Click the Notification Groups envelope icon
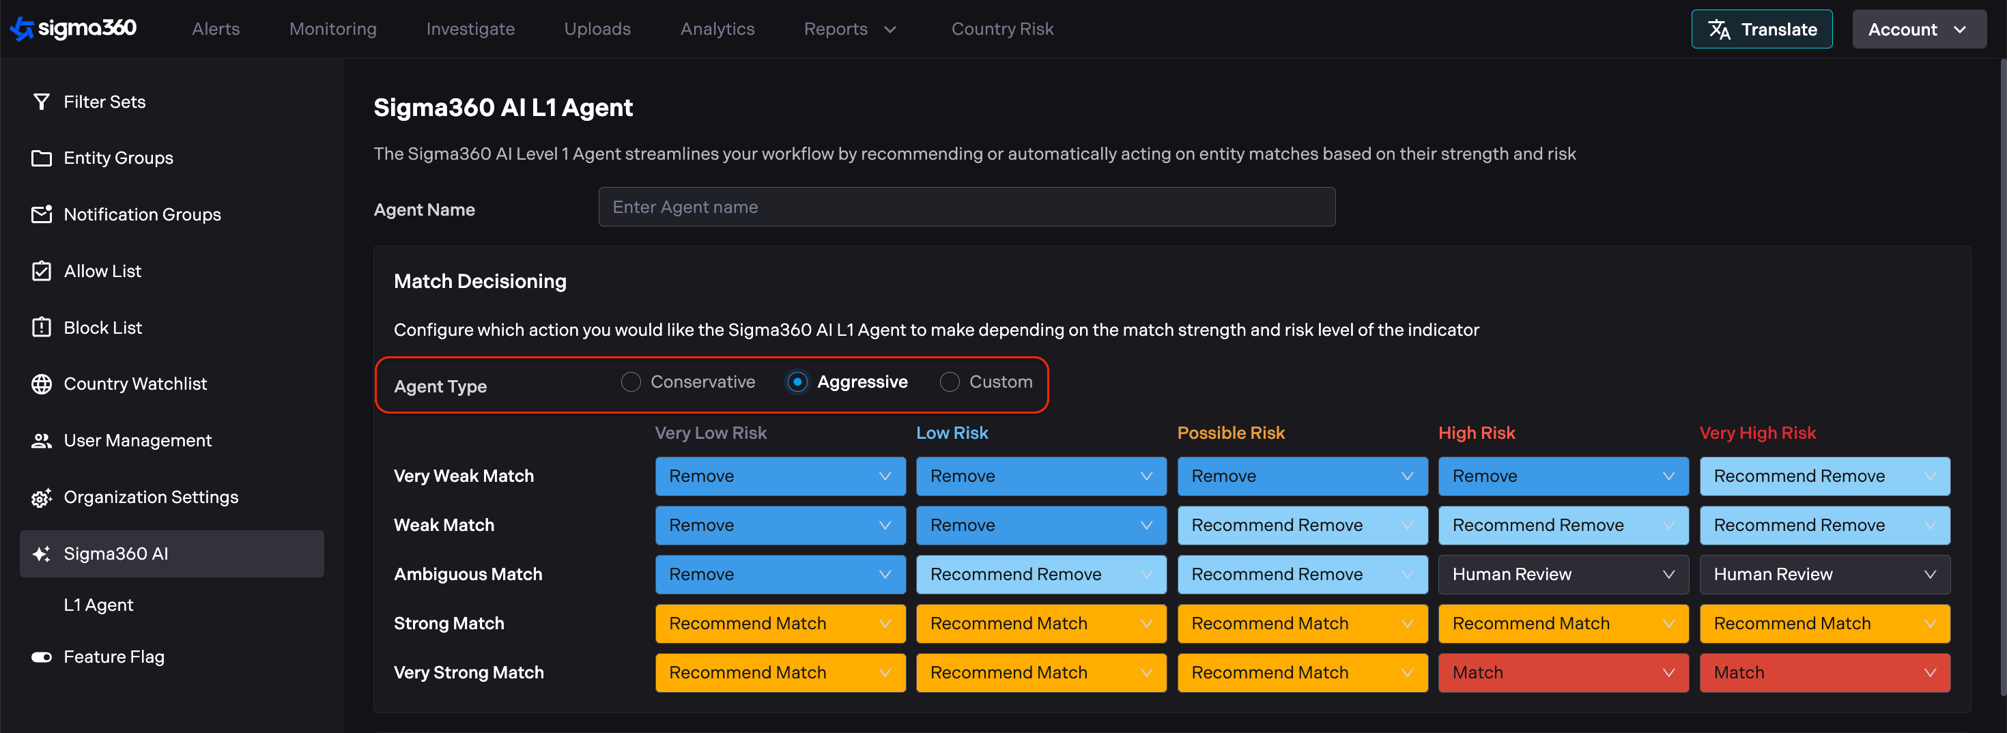 [x=41, y=214]
